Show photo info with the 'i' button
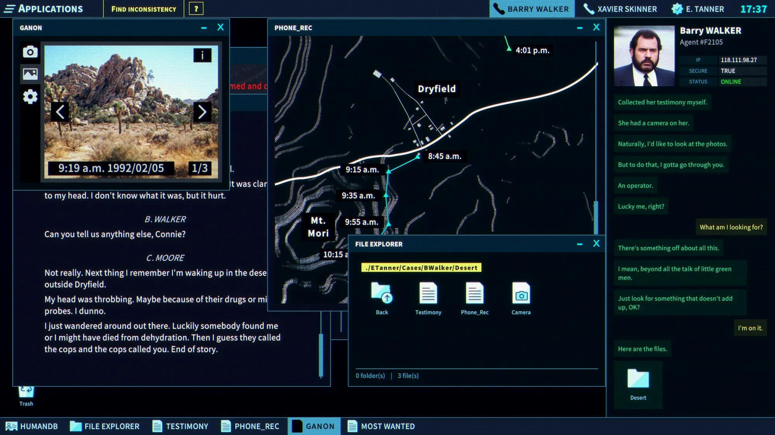Screen dimensions: 775x435 click(202, 55)
